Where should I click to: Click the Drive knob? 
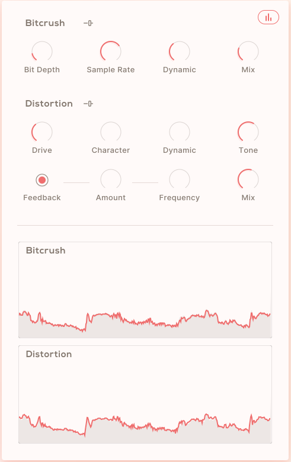pyautogui.click(x=42, y=132)
